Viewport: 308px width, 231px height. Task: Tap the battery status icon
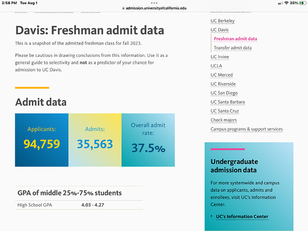click(x=302, y=3)
